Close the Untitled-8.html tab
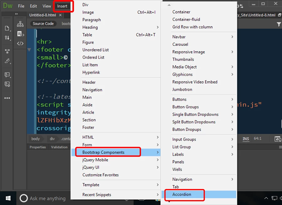 tap(60, 15)
